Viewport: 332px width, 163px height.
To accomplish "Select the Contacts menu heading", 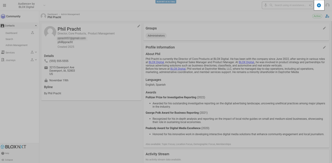I will point(10,25).
